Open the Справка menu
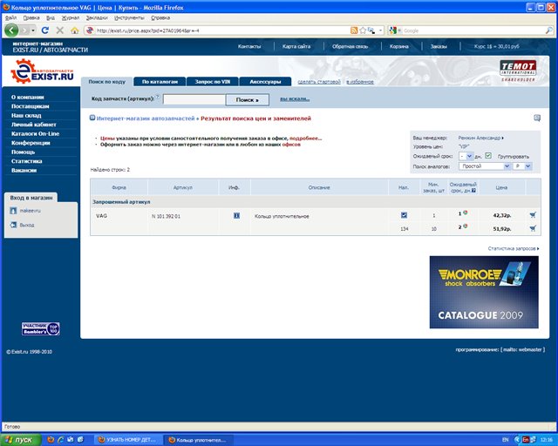Screen dimensions: 558x446 click(x=160, y=17)
